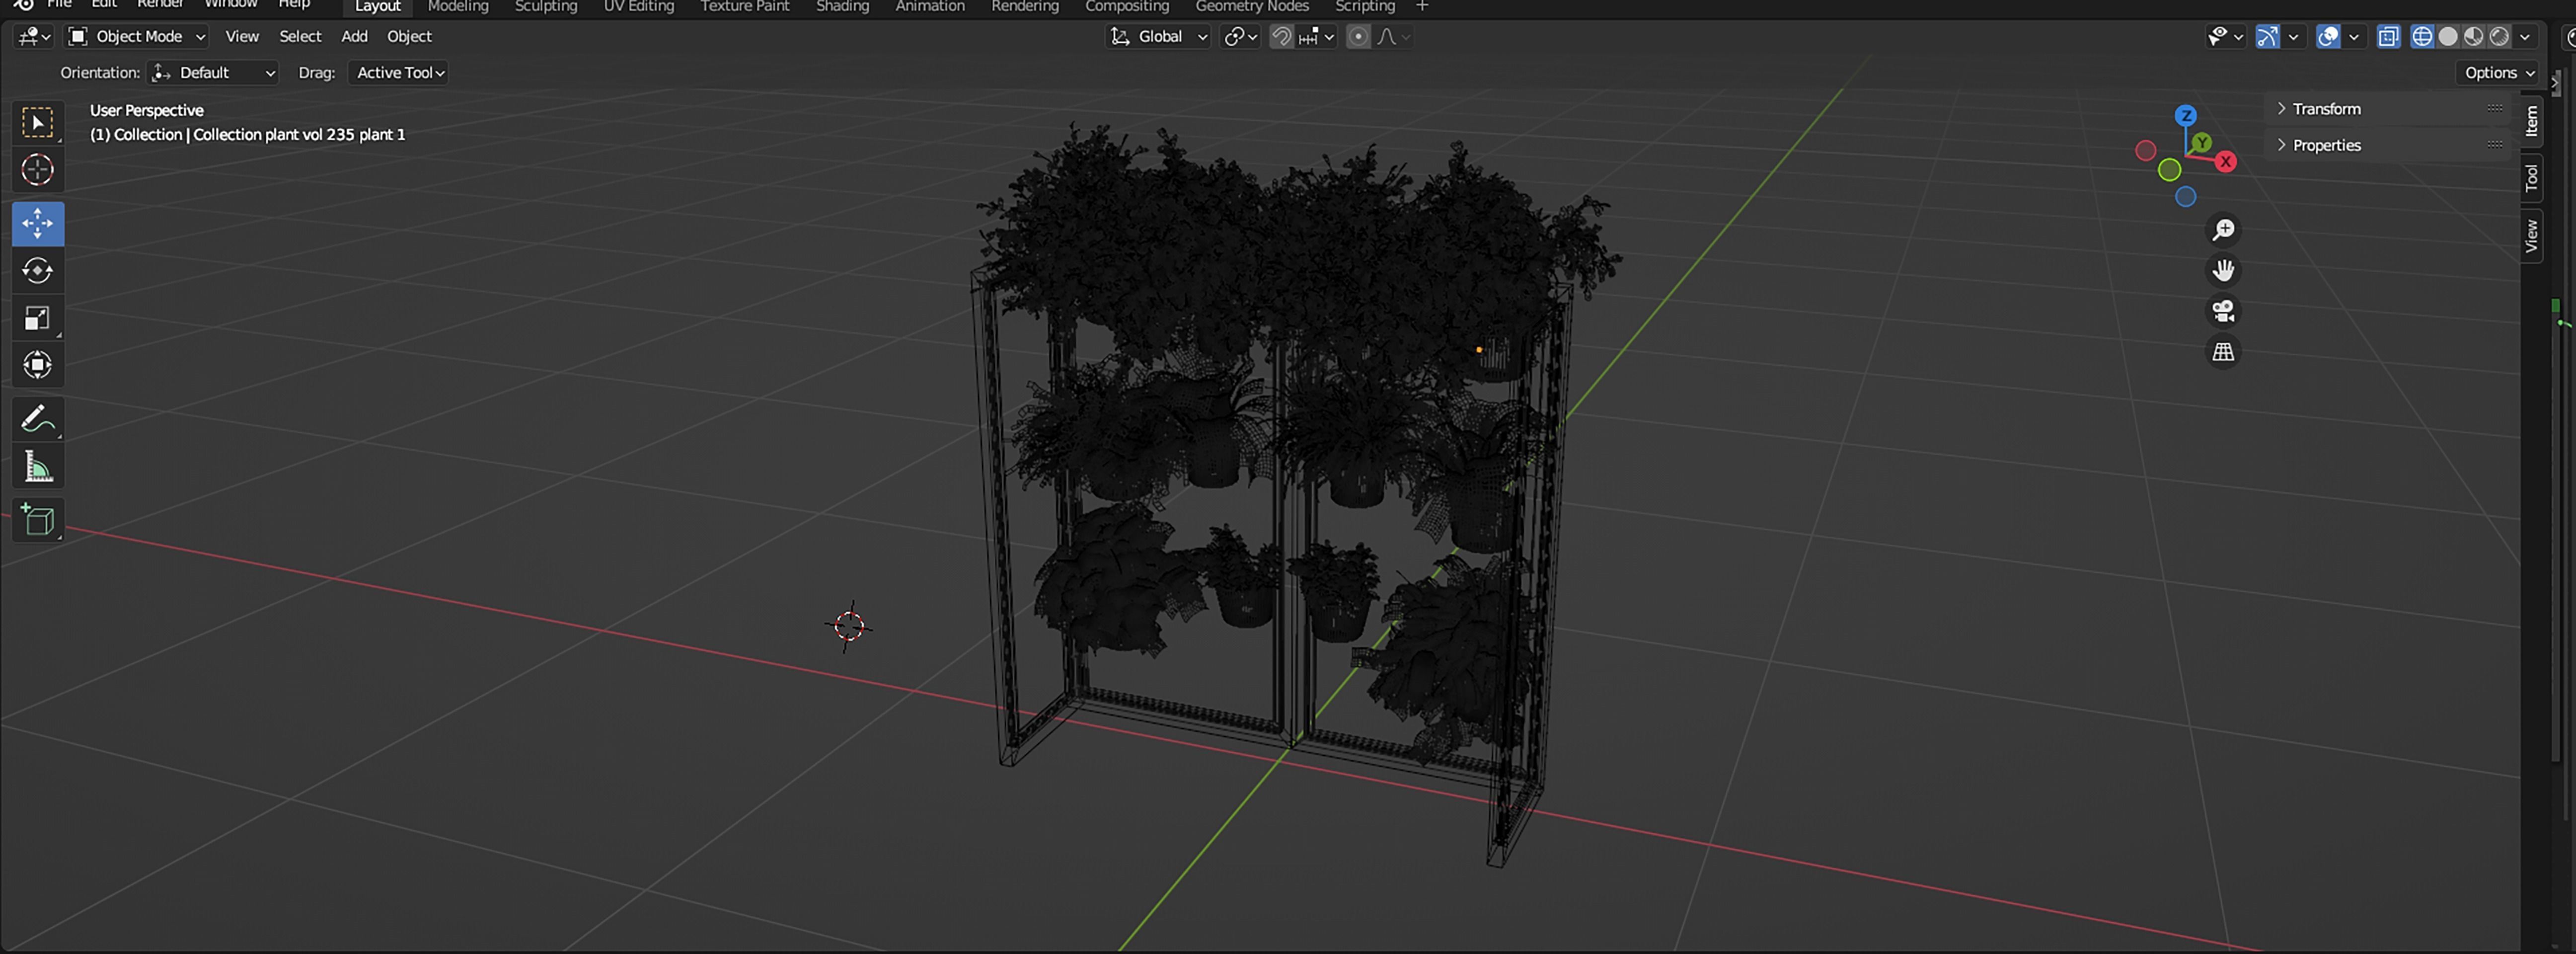Switch to the UV Editing workspace tab
2576x954 pixels.
(639, 6)
